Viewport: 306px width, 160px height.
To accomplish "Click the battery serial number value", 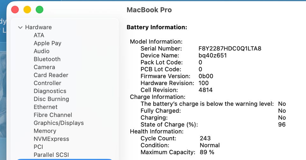I will pos(230,49).
